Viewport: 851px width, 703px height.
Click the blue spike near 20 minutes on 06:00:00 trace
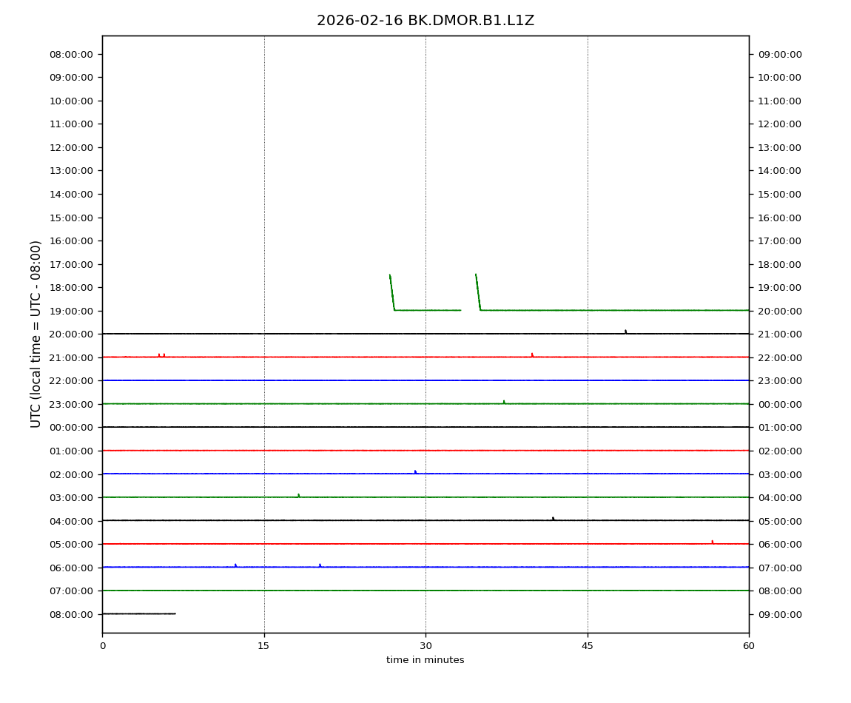(x=320, y=565)
